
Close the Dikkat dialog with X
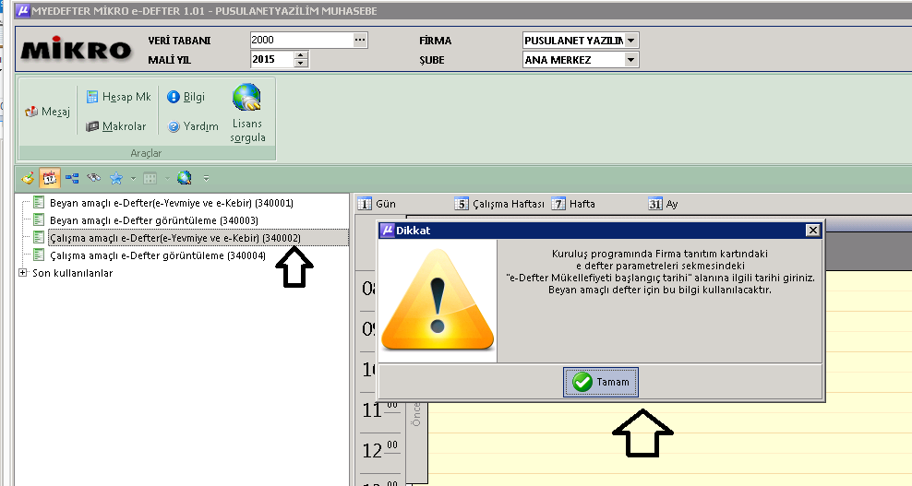pos(812,231)
